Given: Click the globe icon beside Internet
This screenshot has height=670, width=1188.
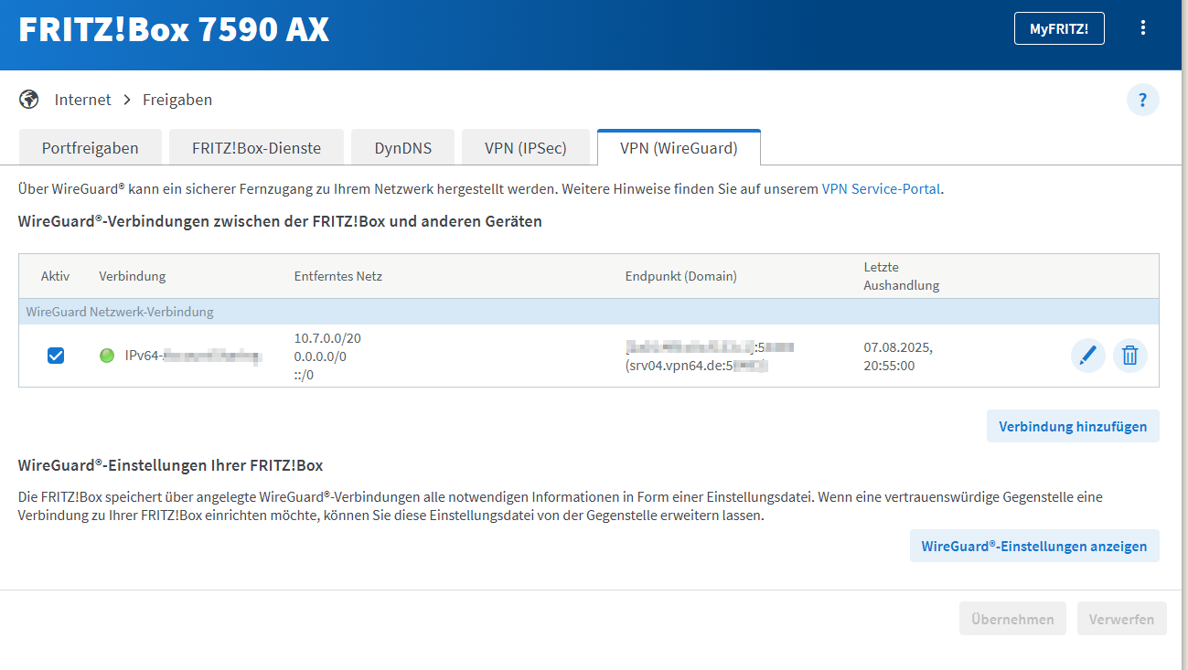Looking at the screenshot, I should (x=29, y=100).
